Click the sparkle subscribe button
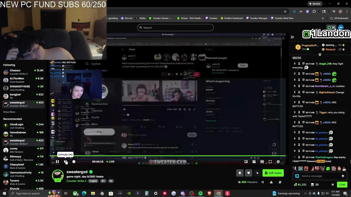 pyautogui.click(x=257, y=173)
